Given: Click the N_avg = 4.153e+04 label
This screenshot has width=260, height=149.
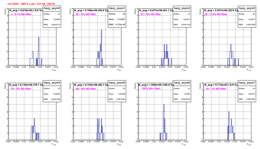Looking at the screenshot, I should coord(91,85).
